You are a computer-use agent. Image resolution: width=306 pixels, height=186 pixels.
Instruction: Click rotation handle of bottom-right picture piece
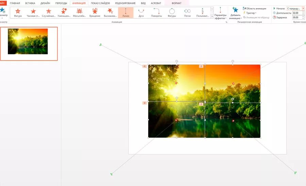tap(233, 99)
